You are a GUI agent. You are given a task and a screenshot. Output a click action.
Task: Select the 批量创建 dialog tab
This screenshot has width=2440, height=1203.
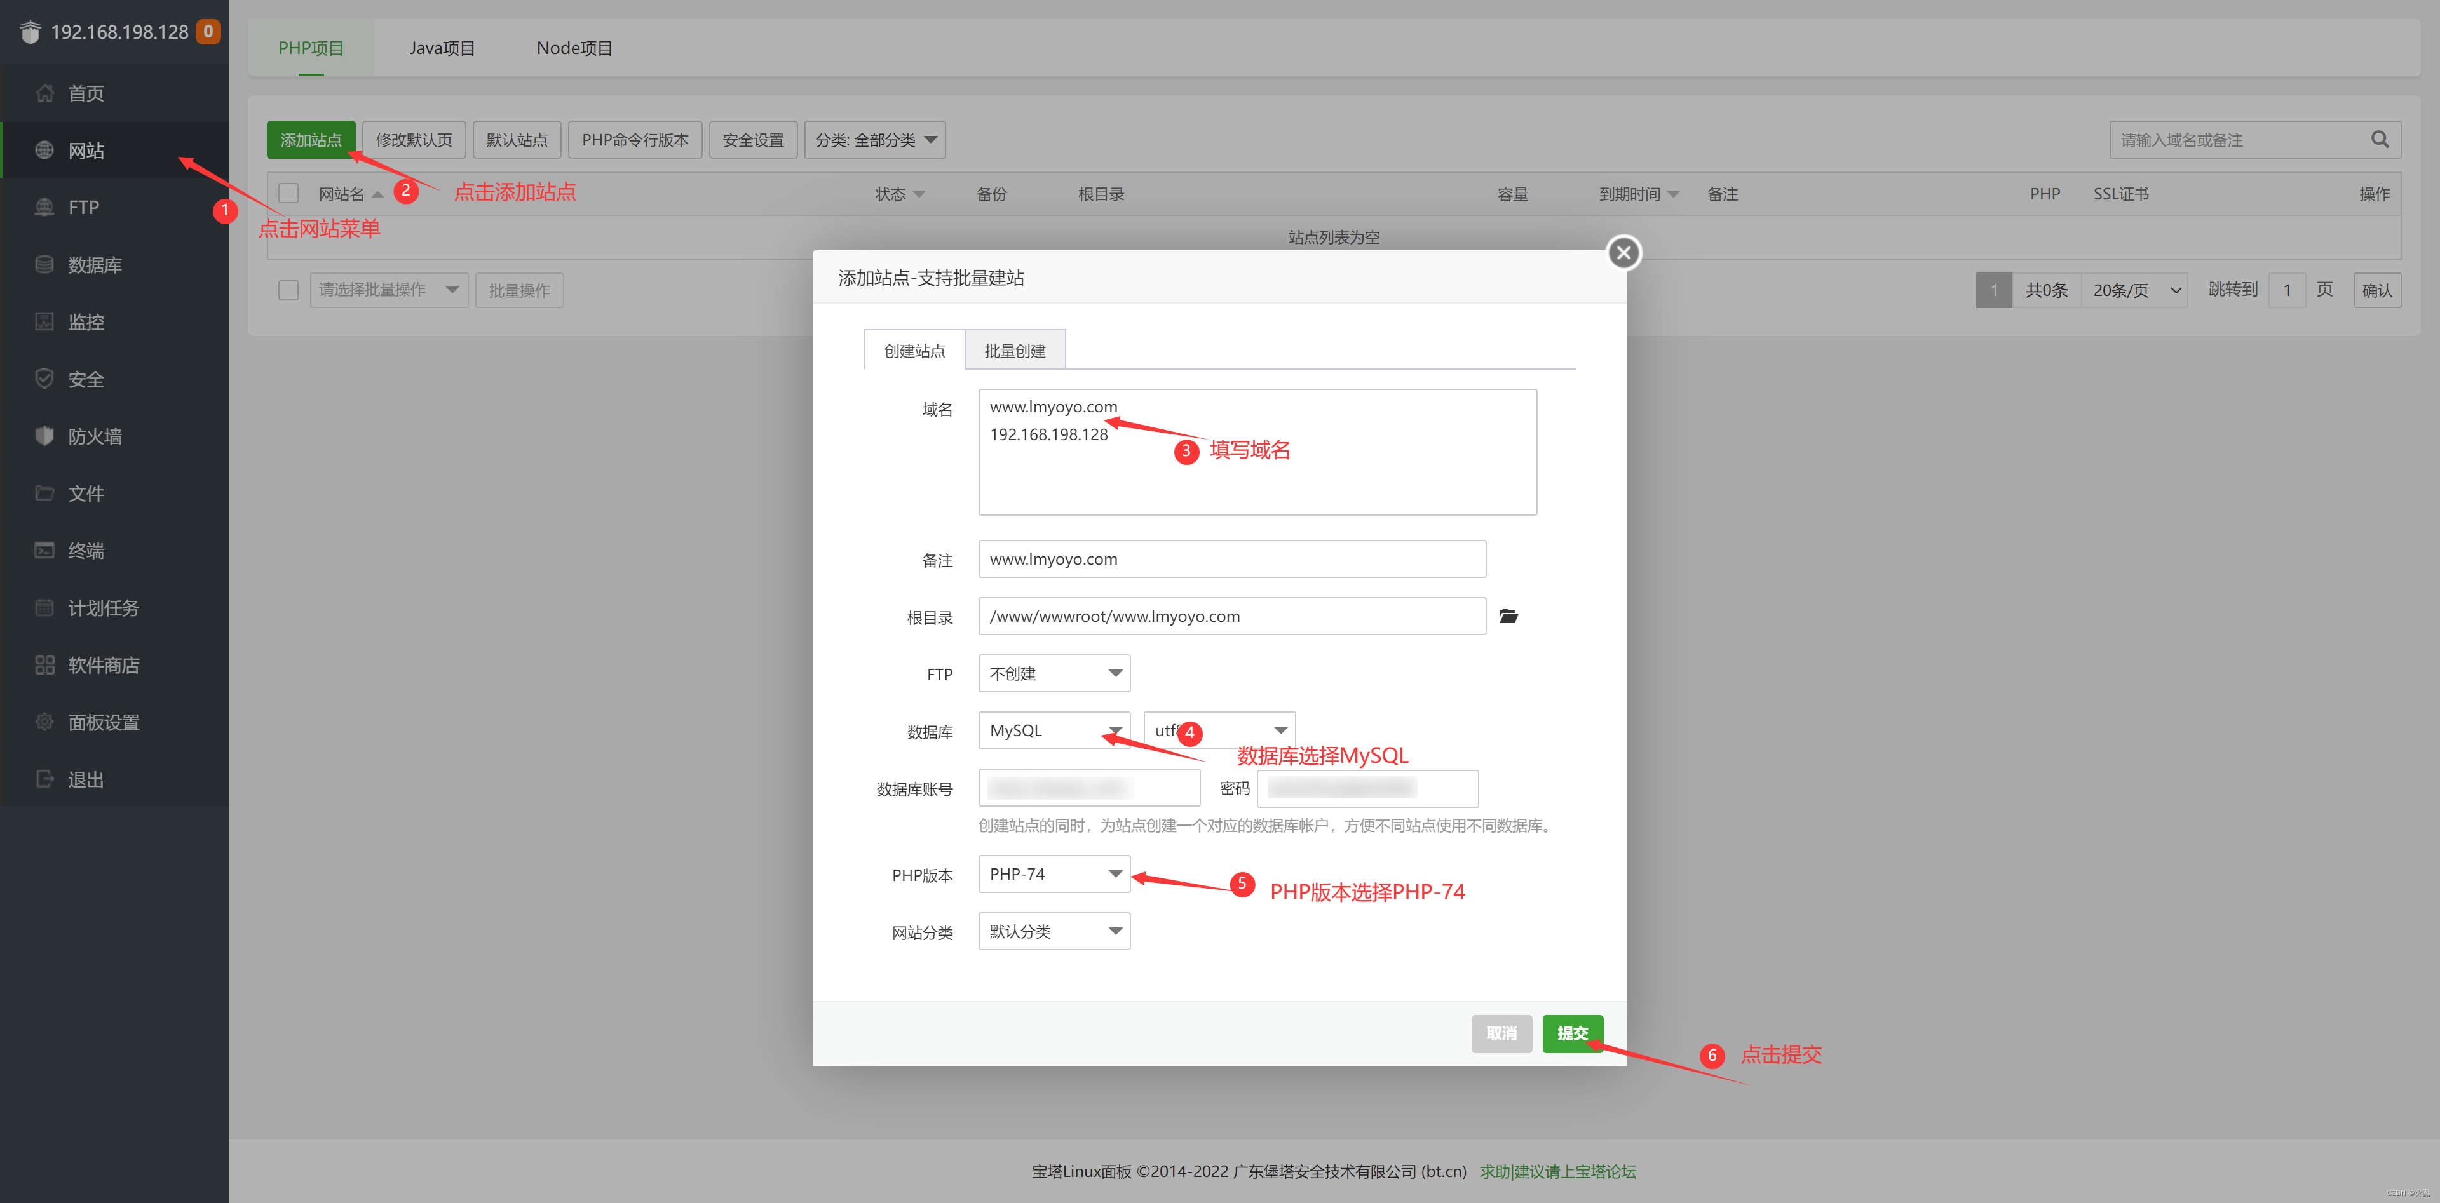coord(1015,350)
